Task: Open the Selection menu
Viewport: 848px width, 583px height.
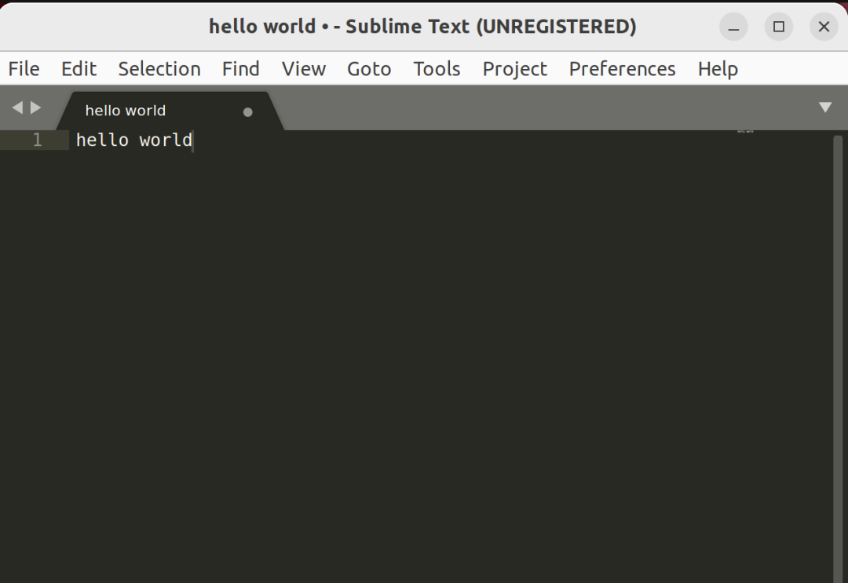Action: click(x=159, y=69)
